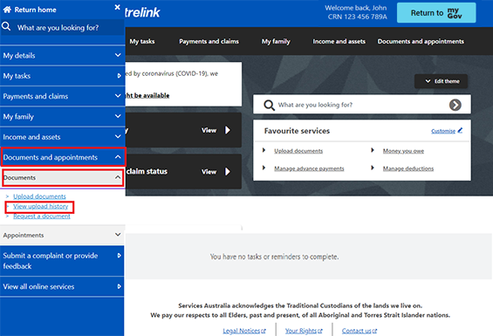Open My tasks sidebar arrow

[119, 76]
